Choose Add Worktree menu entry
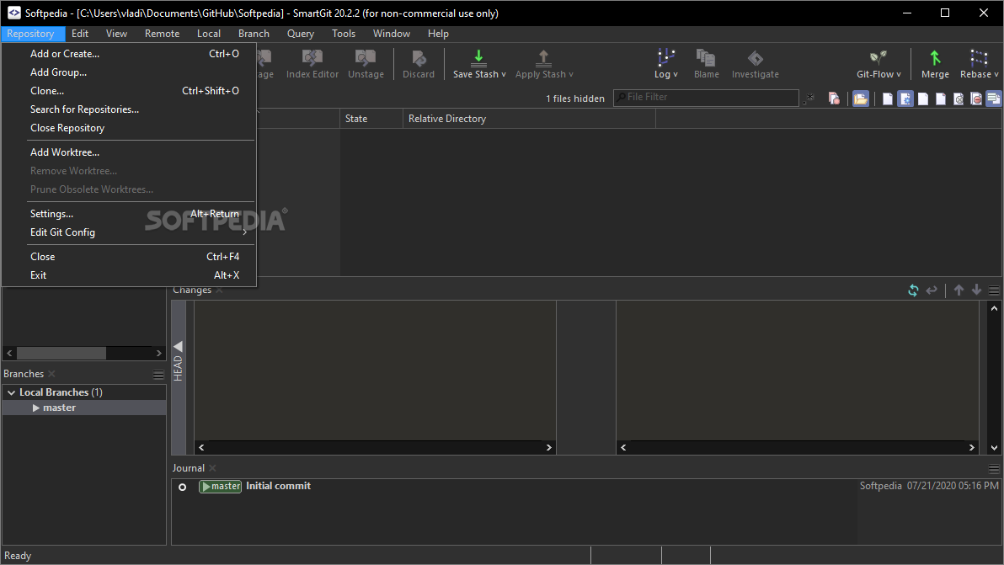Image resolution: width=1004 pixels, height=565 pixels. click(x=129, y=152)
